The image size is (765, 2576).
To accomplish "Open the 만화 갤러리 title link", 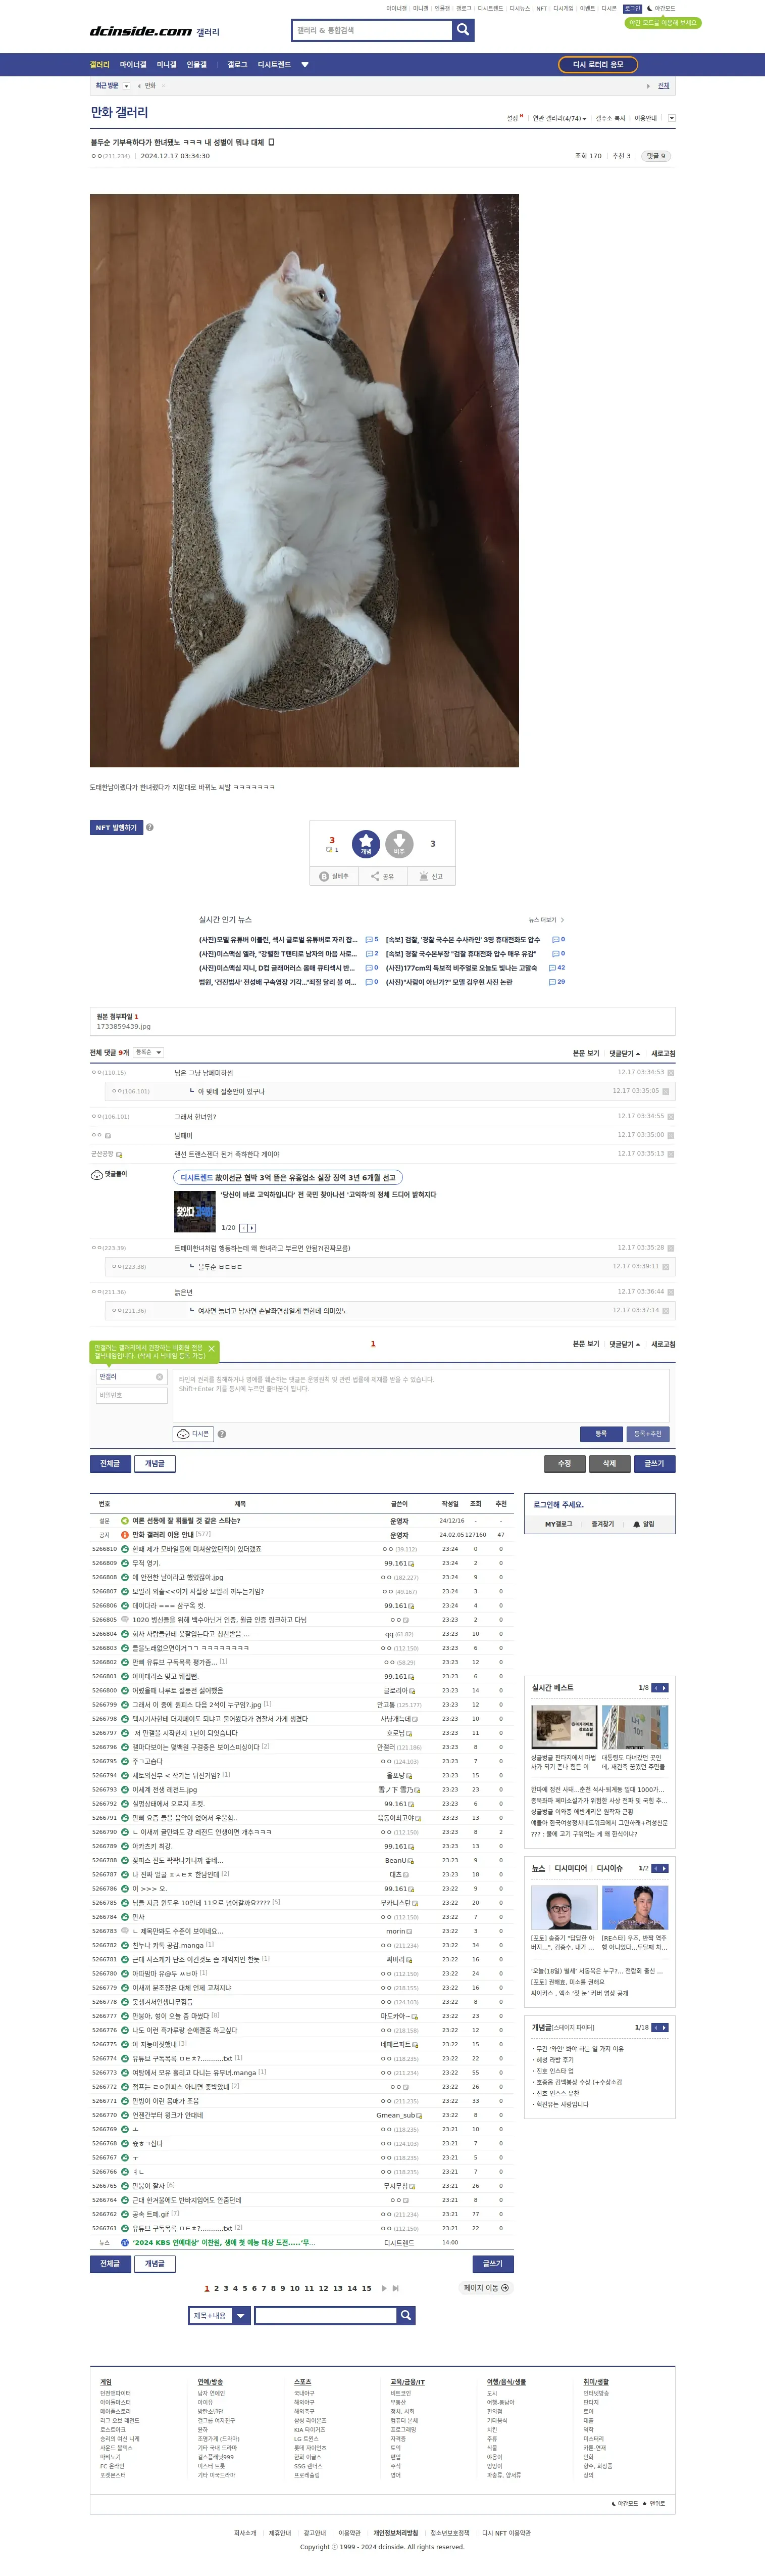I will tap(119, 112).
